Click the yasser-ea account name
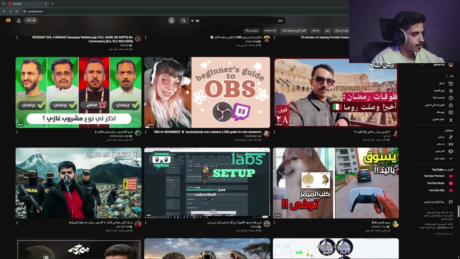This screenshot has width=460, height=259. point(439,65)
